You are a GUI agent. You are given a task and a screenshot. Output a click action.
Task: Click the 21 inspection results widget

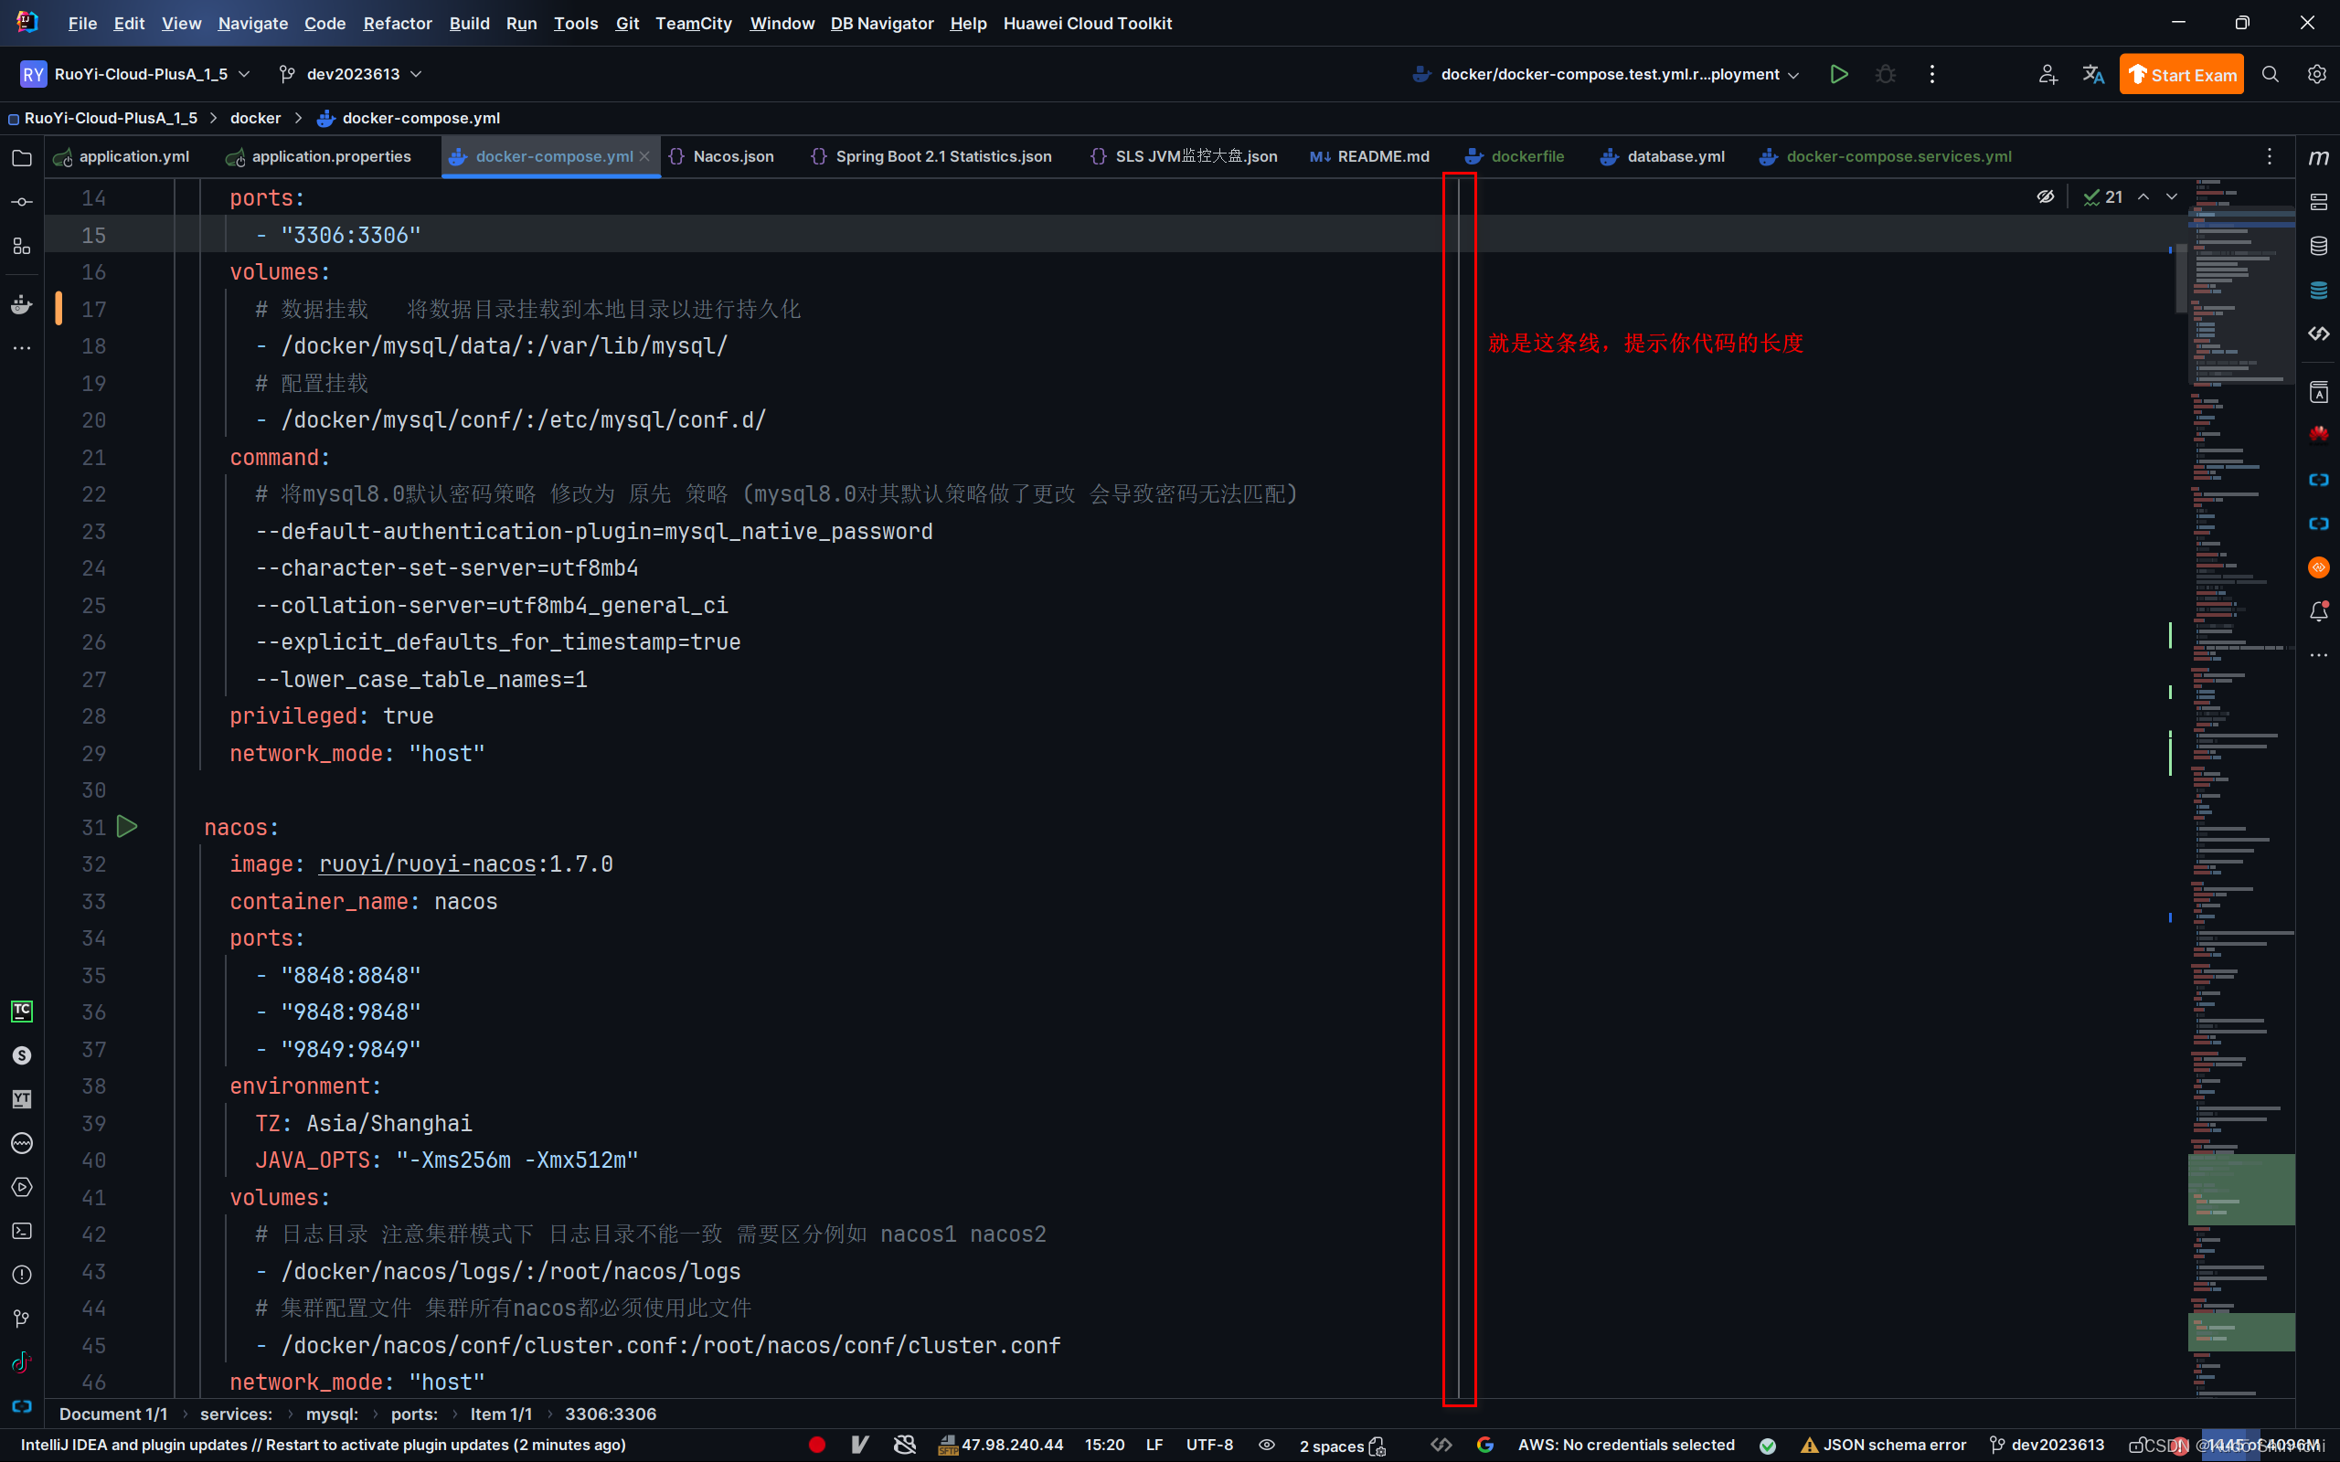(2103, 197)
